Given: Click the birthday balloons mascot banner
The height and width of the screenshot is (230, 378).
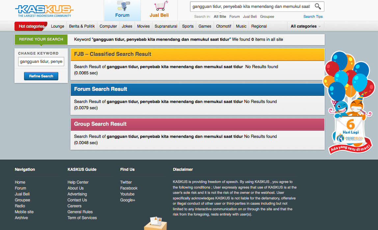Looking at the screenshot, I should [x=349, y=102].
